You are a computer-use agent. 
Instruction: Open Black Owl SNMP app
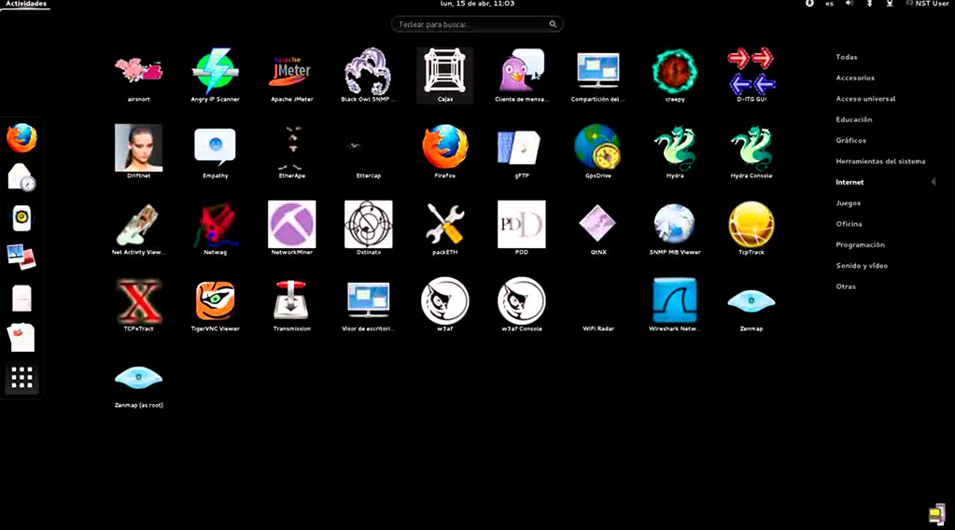[368, 76]
